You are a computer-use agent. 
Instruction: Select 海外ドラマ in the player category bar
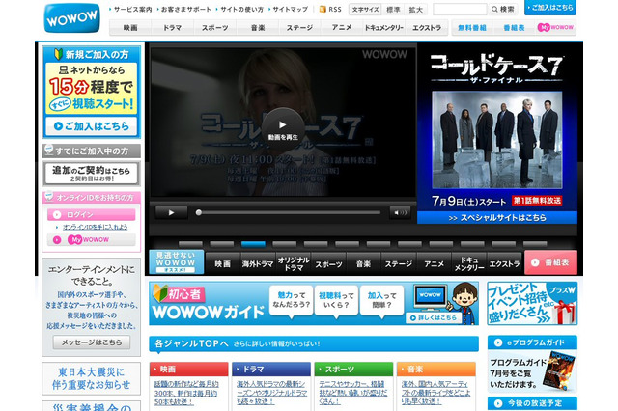point(256,263)
